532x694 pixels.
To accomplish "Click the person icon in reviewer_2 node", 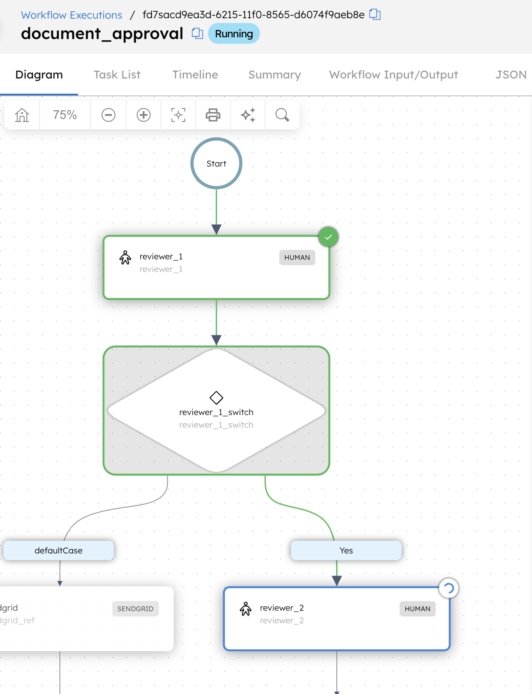I will click(246, 609).
